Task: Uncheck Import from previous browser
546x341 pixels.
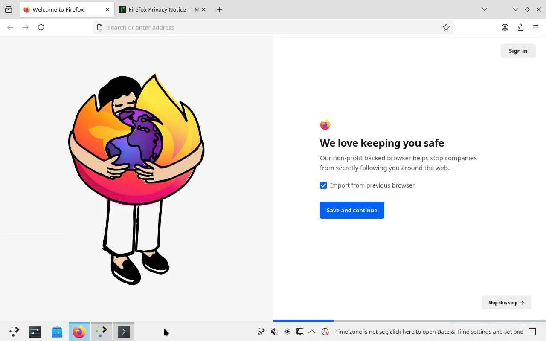Action: (323, 185)
